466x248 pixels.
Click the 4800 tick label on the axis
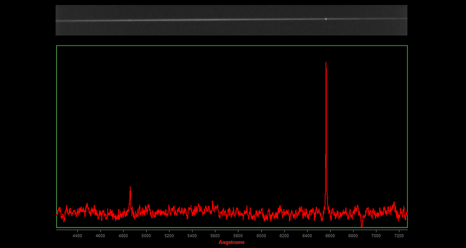(x=123, y=236)
